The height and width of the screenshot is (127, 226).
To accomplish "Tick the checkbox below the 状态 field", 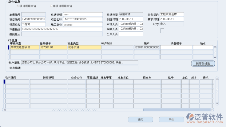I will pos(162,31).
